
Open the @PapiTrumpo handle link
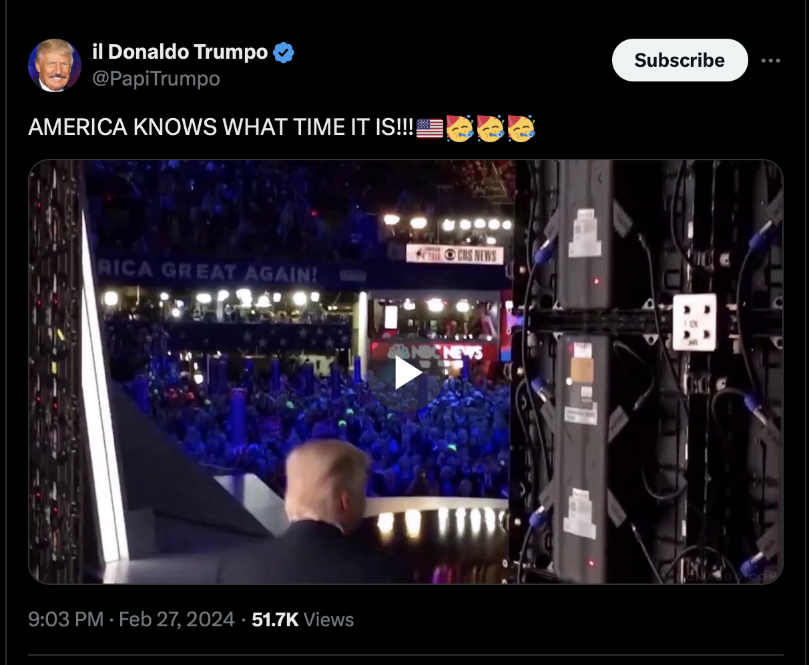[156, 79]
